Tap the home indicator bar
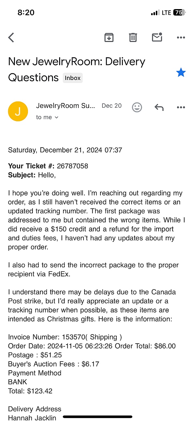This screenshot has width=195, height=422. pos(97,416)
